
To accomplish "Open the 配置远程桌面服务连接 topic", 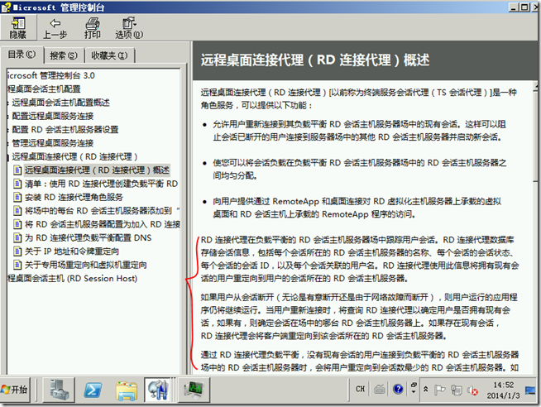I will [x=53, y=116].
